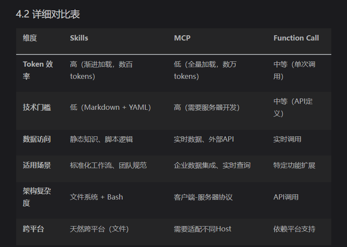
Task: Click the "需要适配不同Host" cell
Action: pos(203,229)
